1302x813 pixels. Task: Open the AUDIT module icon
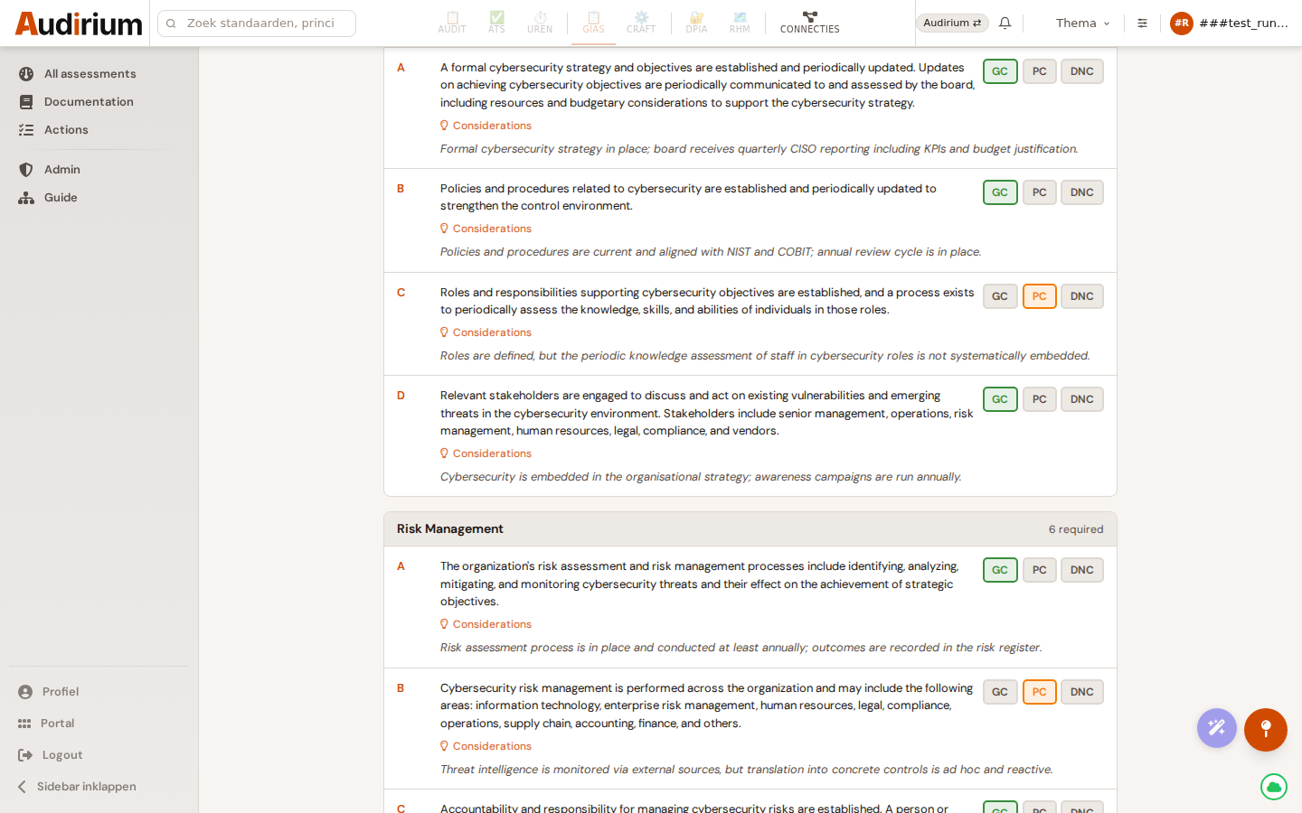[452, 23]
